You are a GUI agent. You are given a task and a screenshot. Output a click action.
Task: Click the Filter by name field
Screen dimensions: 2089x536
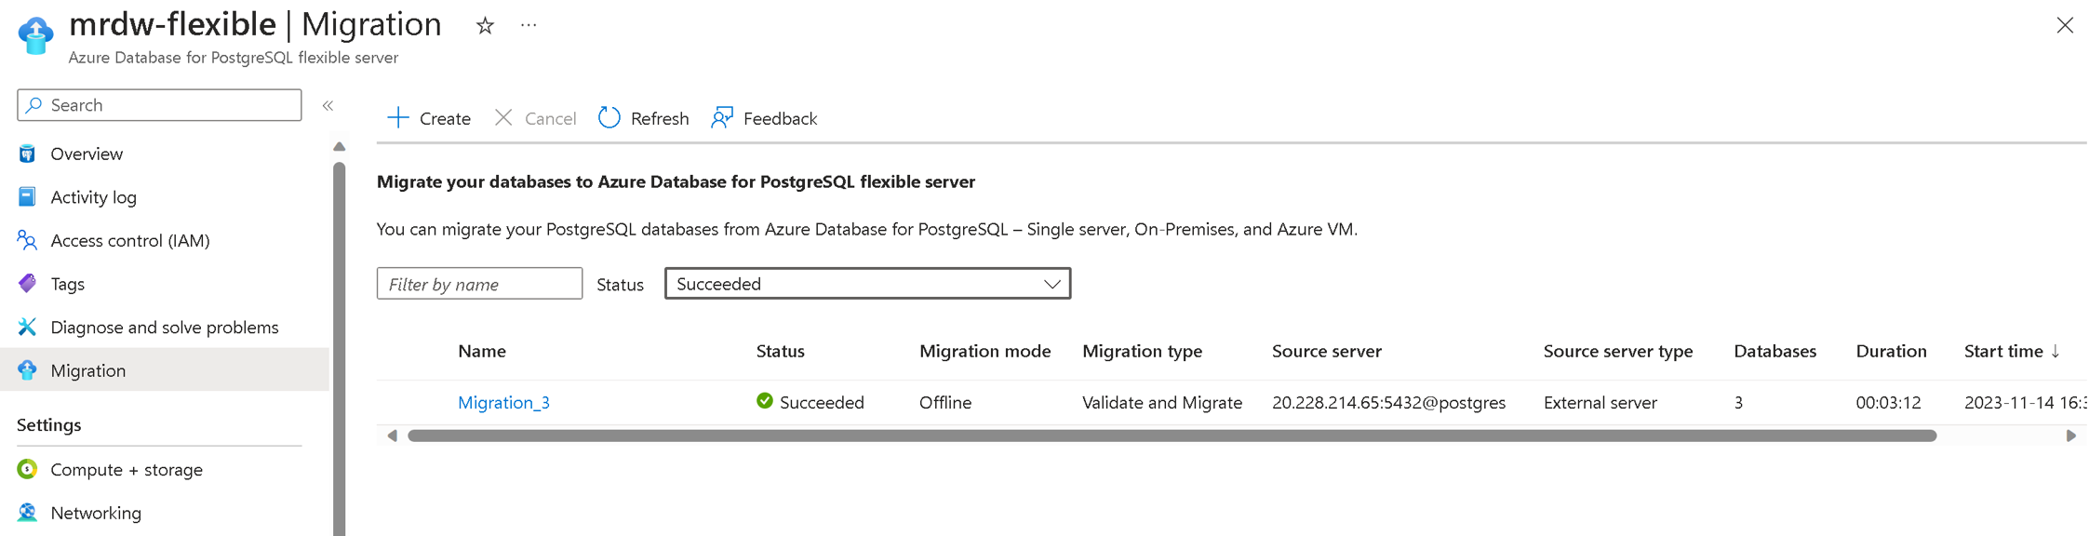479,284
